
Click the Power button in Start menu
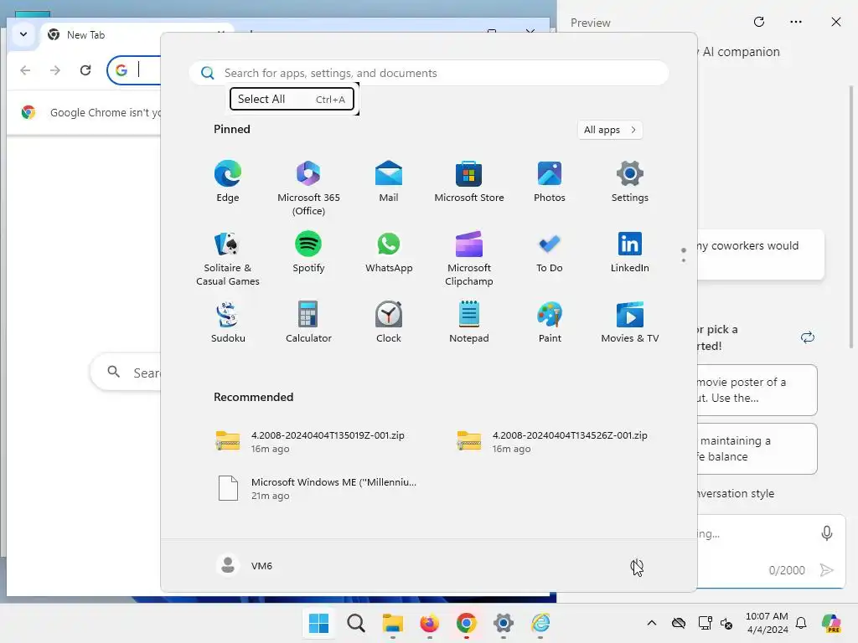click(637, 567)
